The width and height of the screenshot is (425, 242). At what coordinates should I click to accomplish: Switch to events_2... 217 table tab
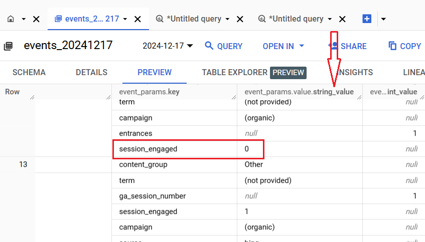[87, 19]
